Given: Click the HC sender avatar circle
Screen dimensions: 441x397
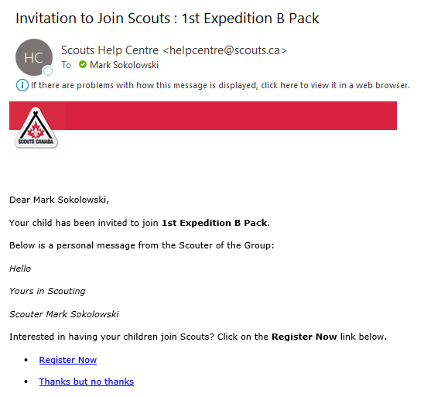Looking at the screenshot, I should 34,57.
